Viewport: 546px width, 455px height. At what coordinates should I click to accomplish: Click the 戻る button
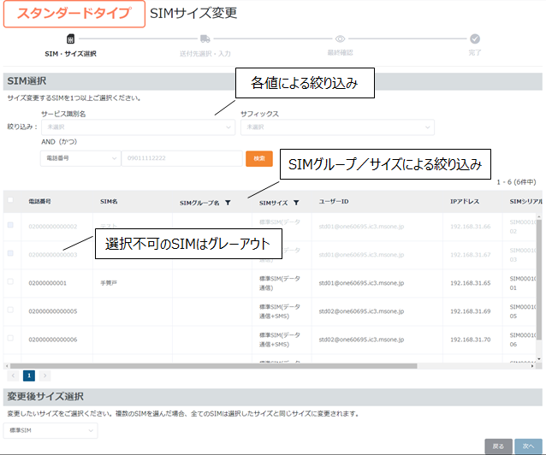tap(498, 446)
